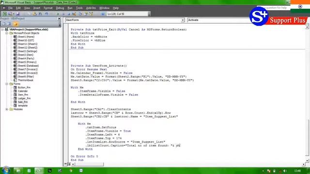Click the Properties Window toolbar icon
The height and width of the screenshot is (174, 310).
tap(86, 14)
